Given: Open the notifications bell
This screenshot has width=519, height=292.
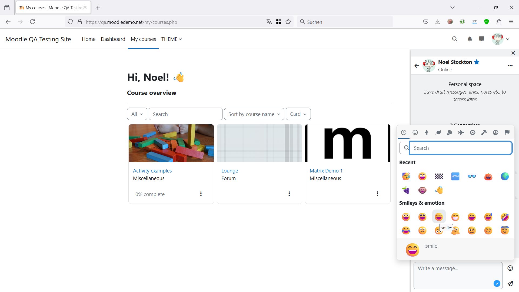Looking at the screenshot, I should (x=470, y=39).
